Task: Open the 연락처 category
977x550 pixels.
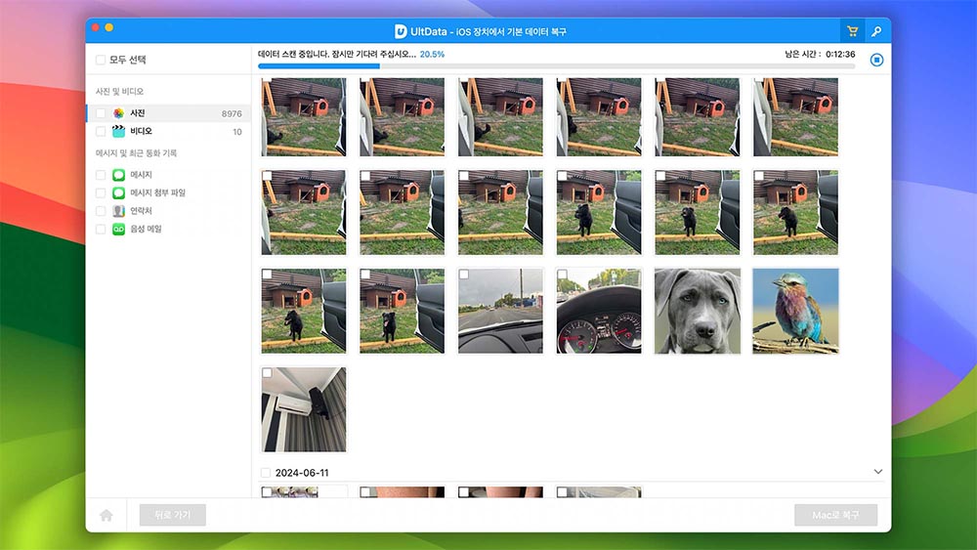Action: [141, 211]
